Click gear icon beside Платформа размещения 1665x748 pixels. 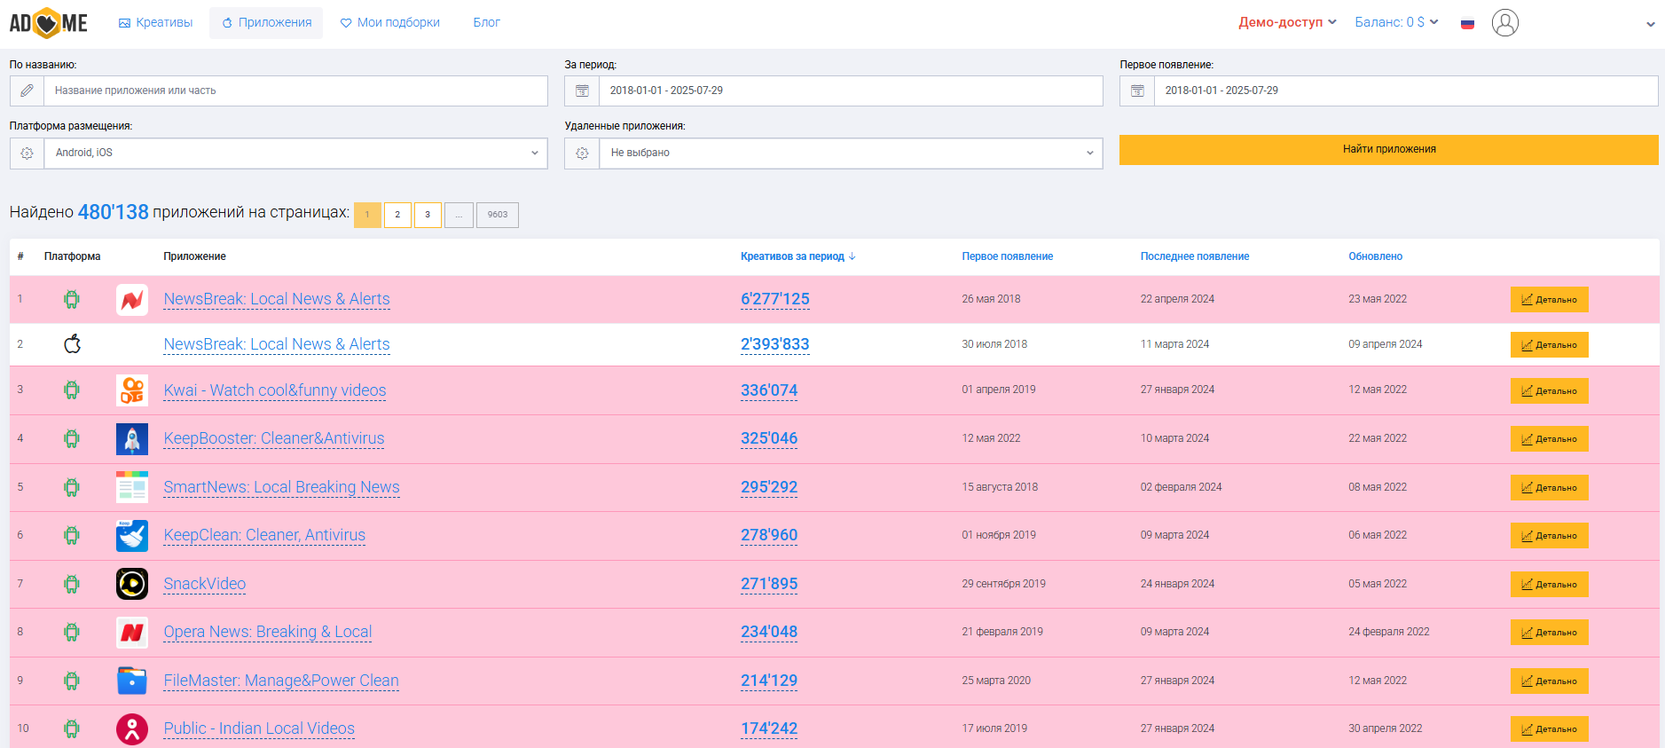[x=27, y=153]
